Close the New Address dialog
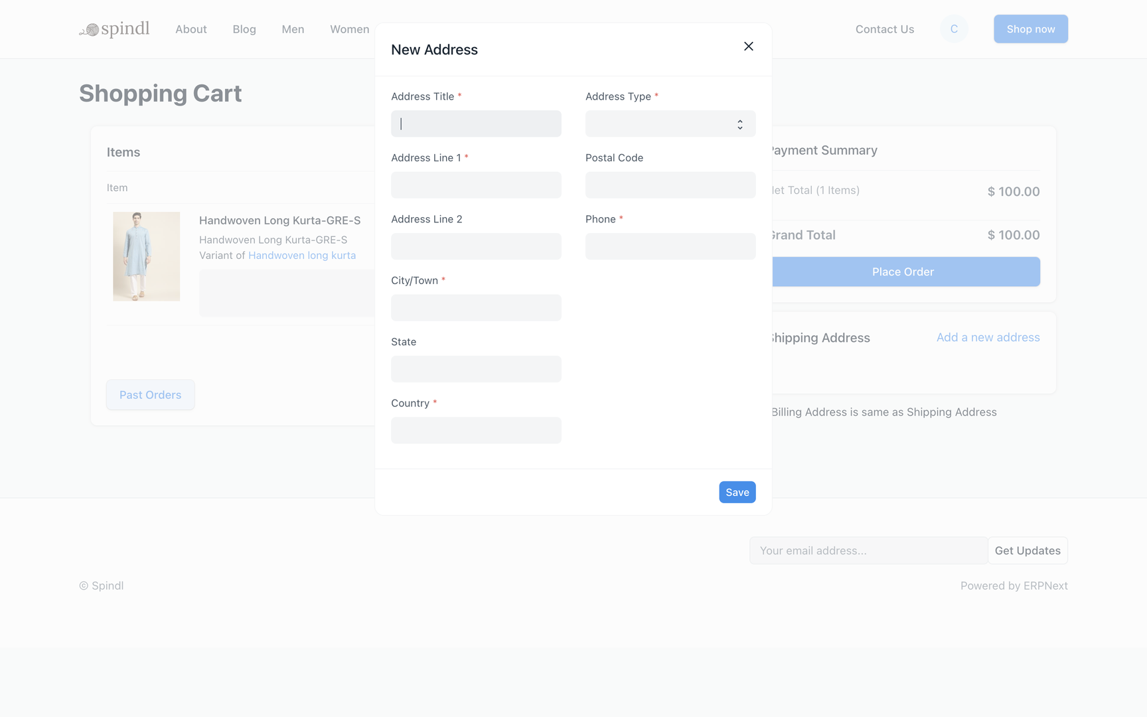This screenshot has width=1147, height=717. click(748, 46)
